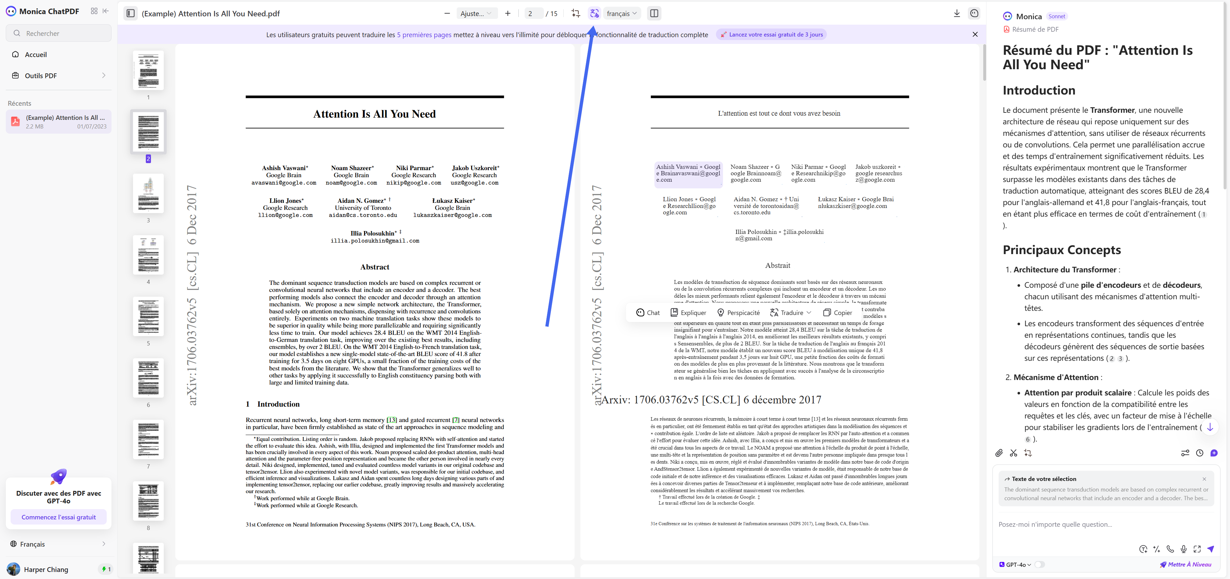
Task: Toggle the PDF translation icon
Action: (594, 13)
